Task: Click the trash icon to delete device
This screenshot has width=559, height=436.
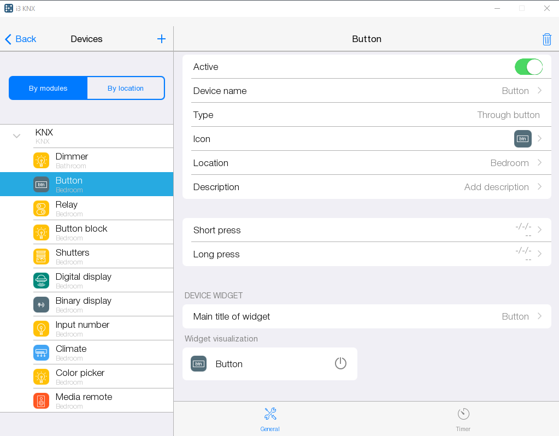Action: click(546, 39)
